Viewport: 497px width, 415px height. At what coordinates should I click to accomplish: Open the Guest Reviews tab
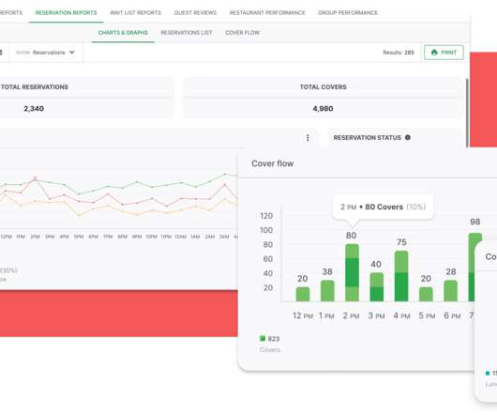195,13
